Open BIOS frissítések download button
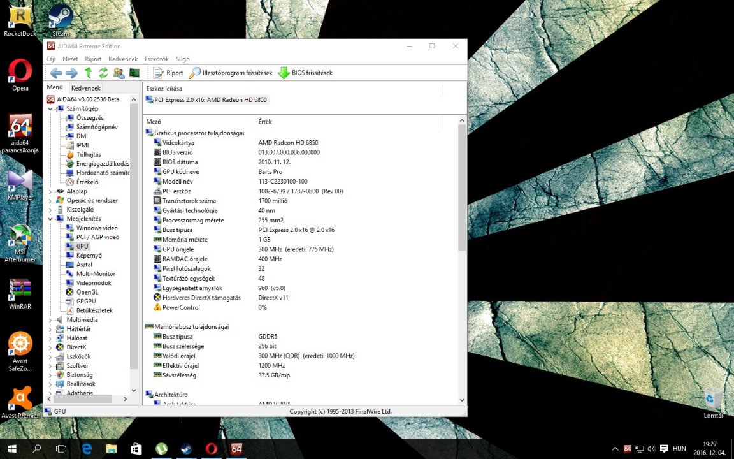Screen dimensions: 734x459 305,73
